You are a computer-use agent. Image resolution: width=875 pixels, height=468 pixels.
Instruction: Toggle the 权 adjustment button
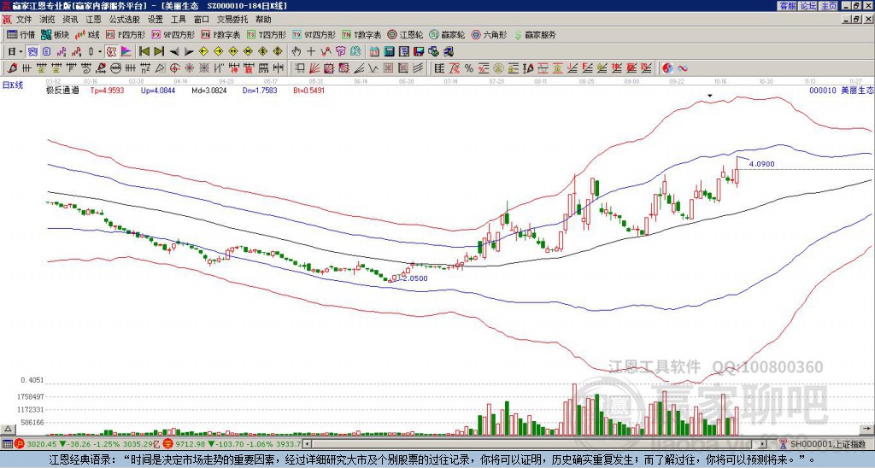pos(111,51)
